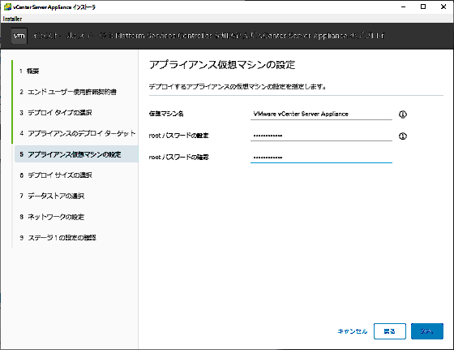Focus the root パスワードの設定 field
The height and width of the screenshot is (350, 454).
click(x=321, y=136)
